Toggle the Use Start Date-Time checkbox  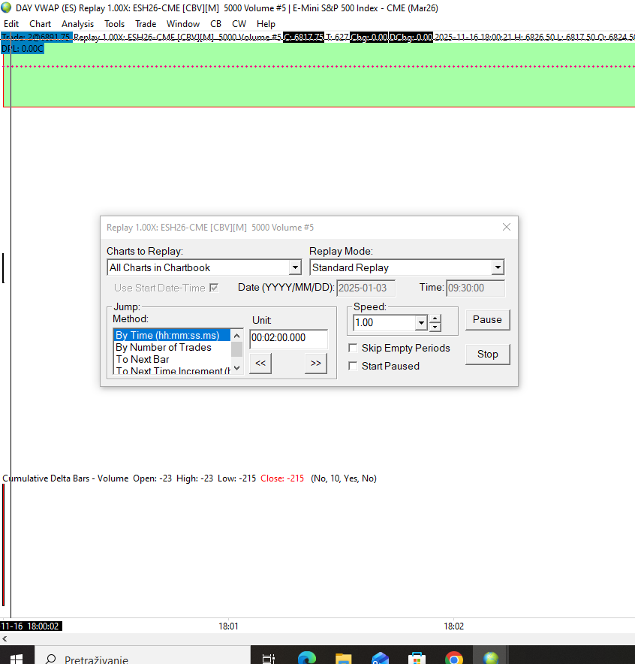[214, 288]
